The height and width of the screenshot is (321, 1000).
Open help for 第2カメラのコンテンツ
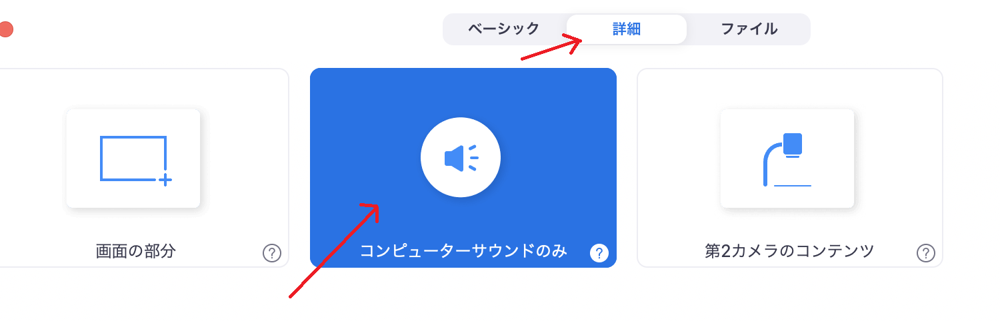click(925, 253)
